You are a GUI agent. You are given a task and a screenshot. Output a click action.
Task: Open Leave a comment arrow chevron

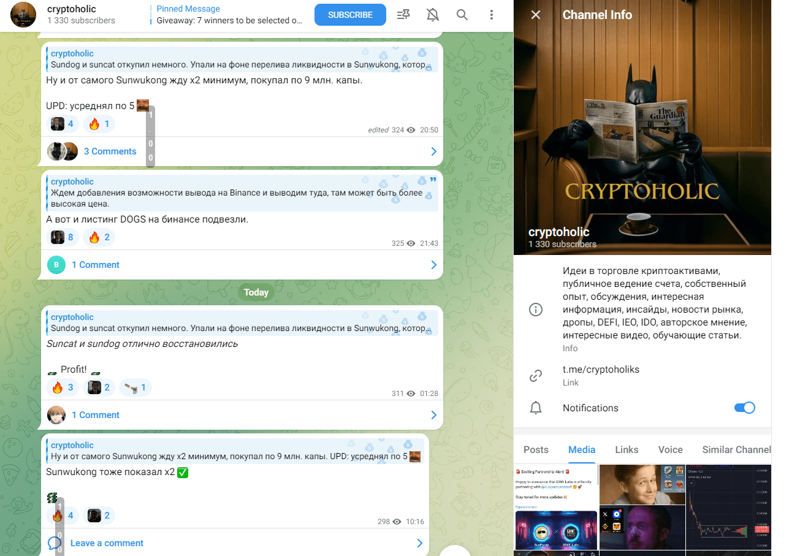click(x=420, y=543)
